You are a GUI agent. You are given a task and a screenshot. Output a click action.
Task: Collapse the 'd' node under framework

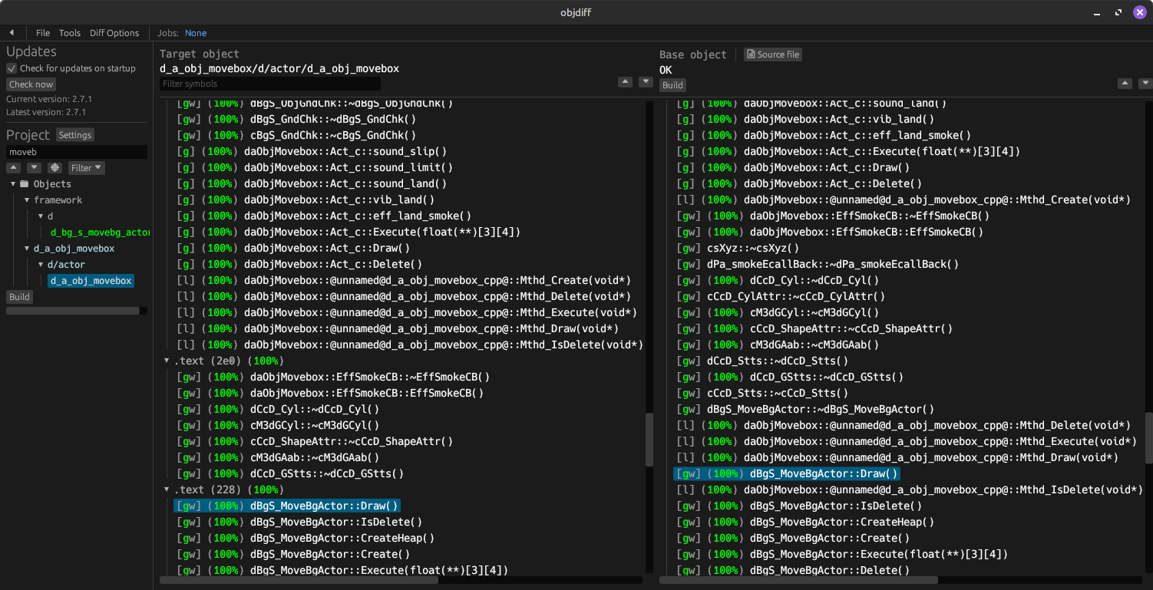(x=41, y=216)
